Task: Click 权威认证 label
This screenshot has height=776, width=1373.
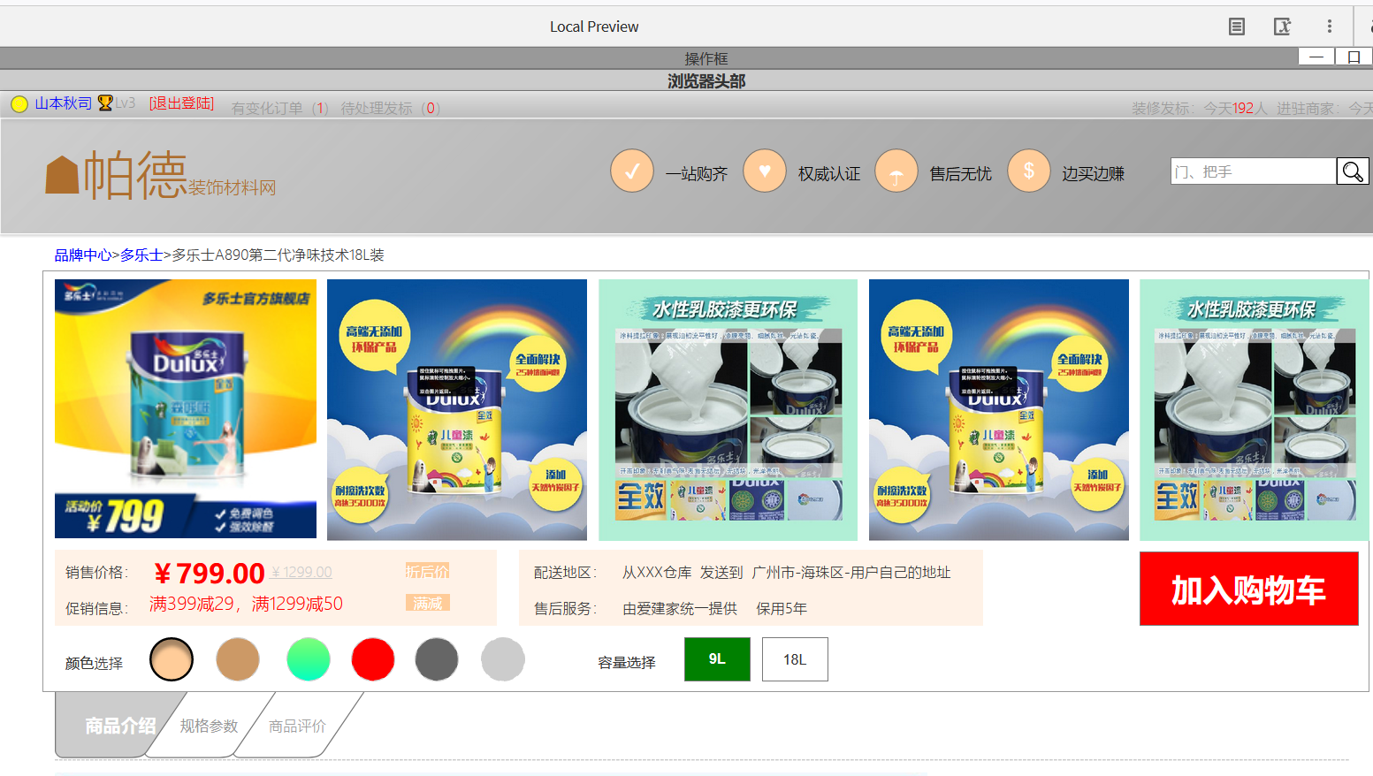Action: click(x=829, y=174)
